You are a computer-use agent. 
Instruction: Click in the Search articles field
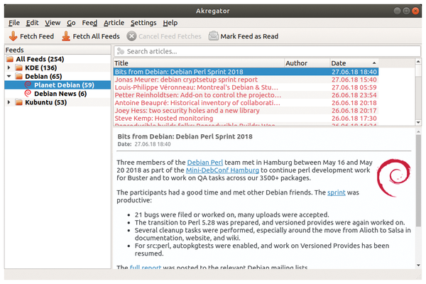tap(267, 51)
